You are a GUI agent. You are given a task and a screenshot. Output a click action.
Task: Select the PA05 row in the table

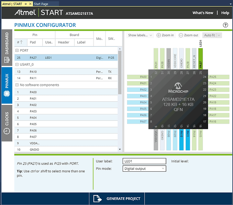coord(66,124)
